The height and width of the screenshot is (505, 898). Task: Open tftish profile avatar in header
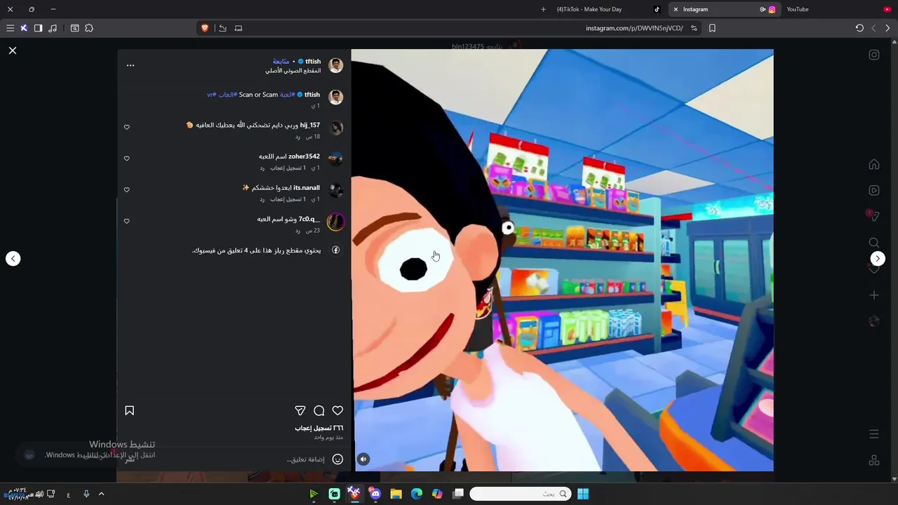(x=336, y=65)
